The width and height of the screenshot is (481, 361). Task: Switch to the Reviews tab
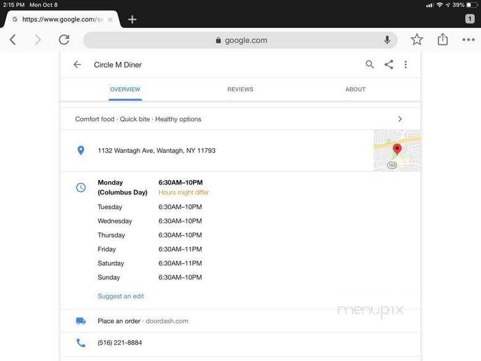(240, 89)
